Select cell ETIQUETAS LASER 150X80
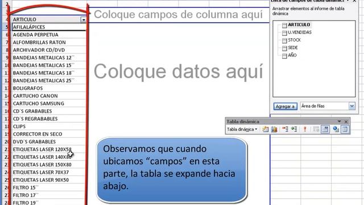 point(49,165)
